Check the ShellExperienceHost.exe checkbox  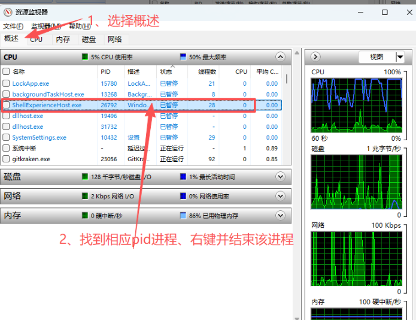click(6, 105)
